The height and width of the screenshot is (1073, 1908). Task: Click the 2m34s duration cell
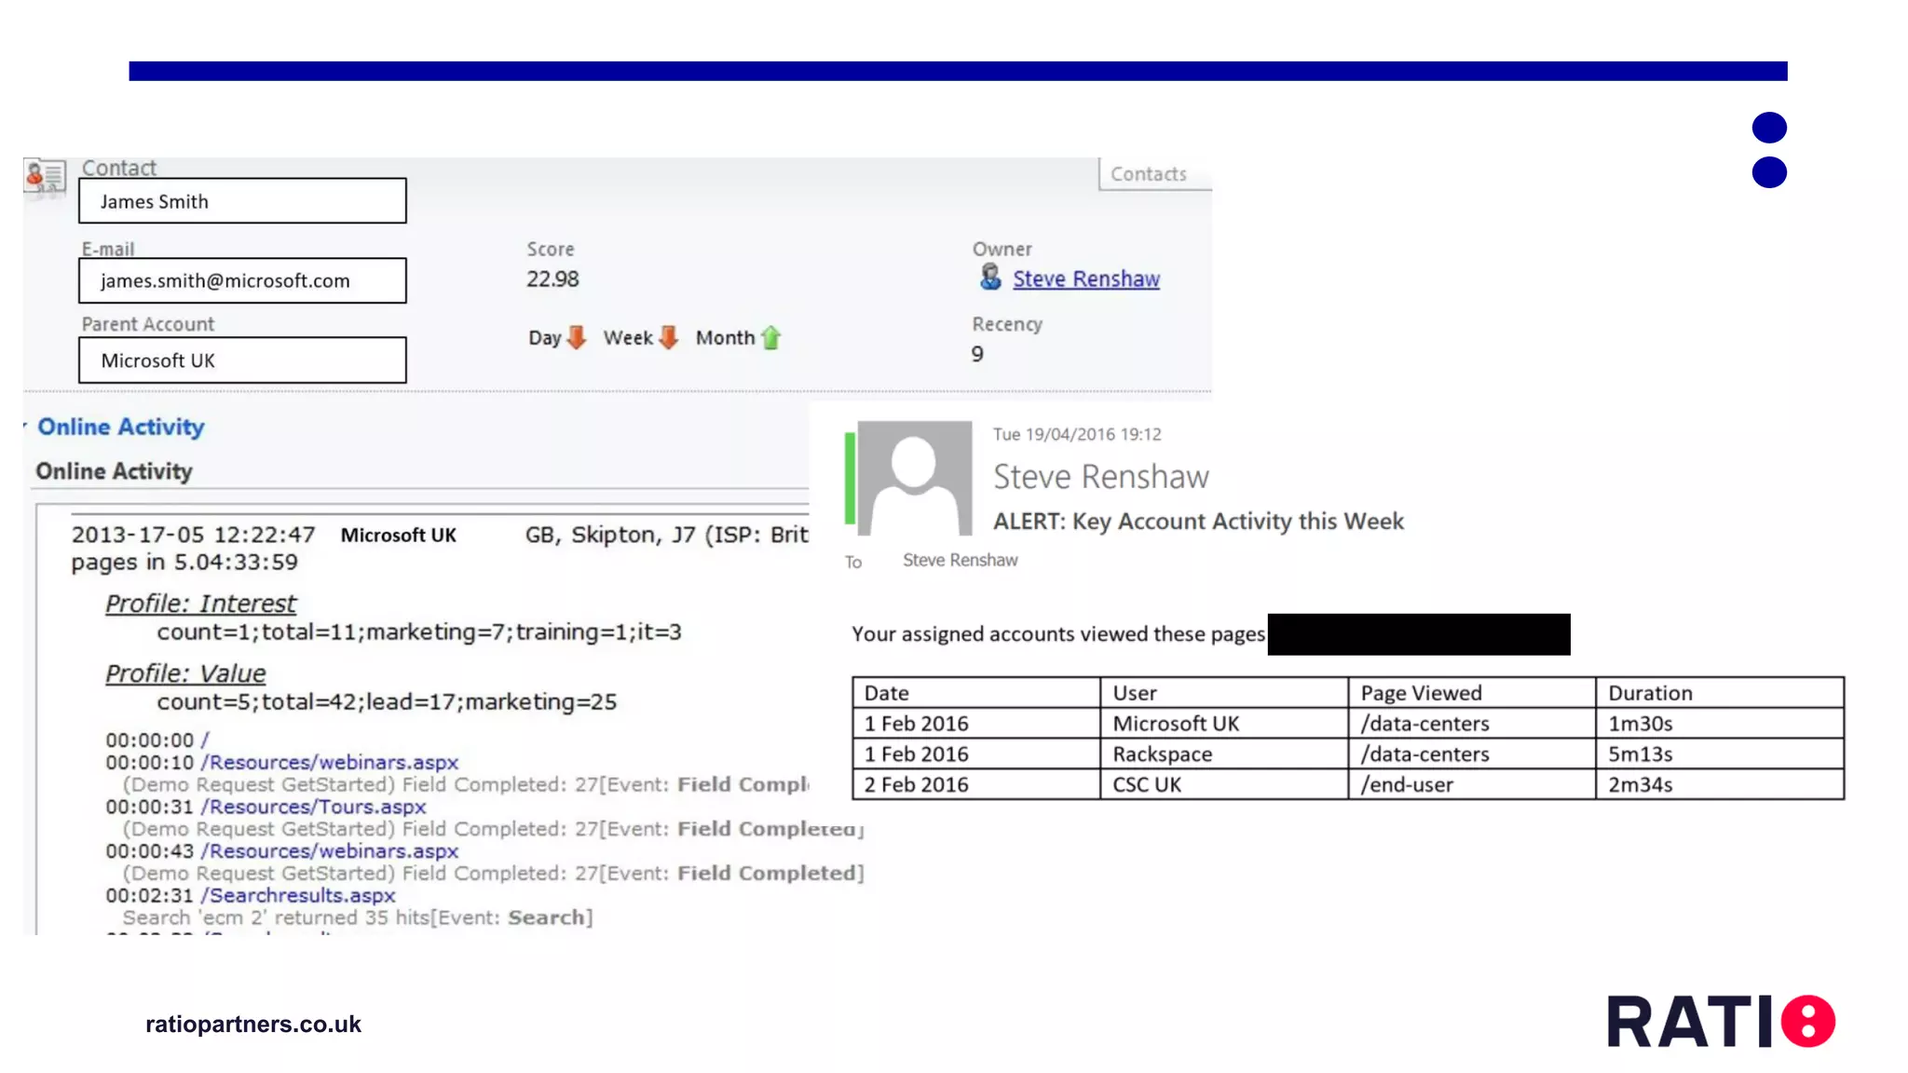[x=1720, y=785]
